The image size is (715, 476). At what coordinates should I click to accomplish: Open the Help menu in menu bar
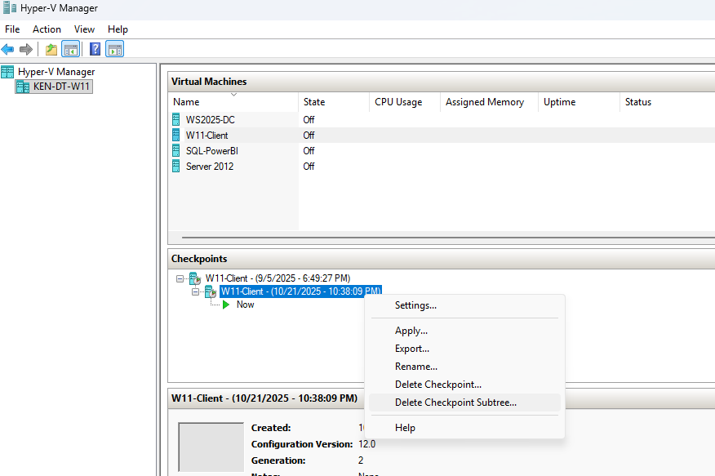pos(118,29)
